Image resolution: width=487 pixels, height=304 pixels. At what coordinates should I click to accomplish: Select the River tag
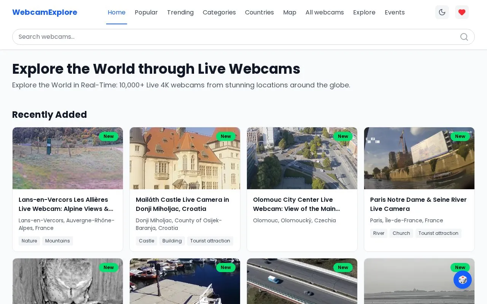[379, 233]
